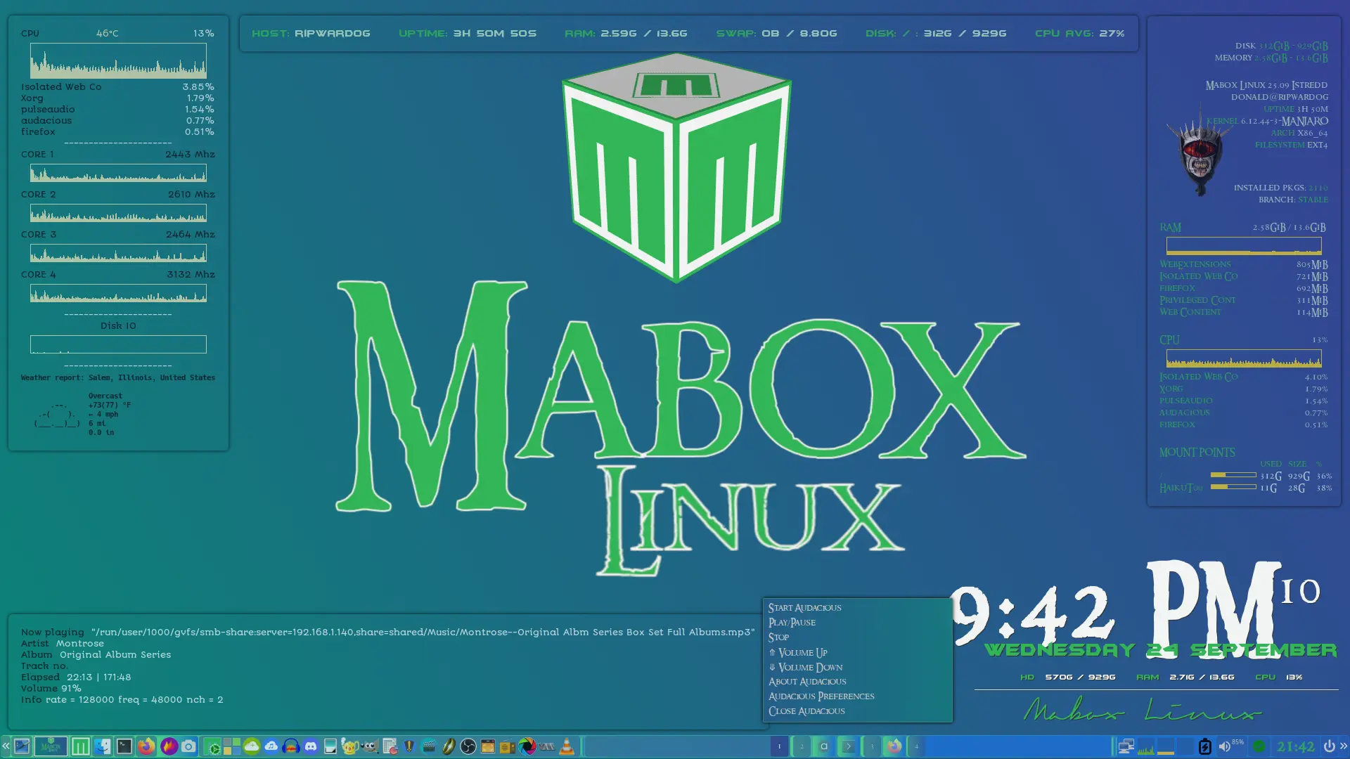Click Close Audacious entry
The width and height of the screenshot is (1350, 759).
tap(806, 711)
